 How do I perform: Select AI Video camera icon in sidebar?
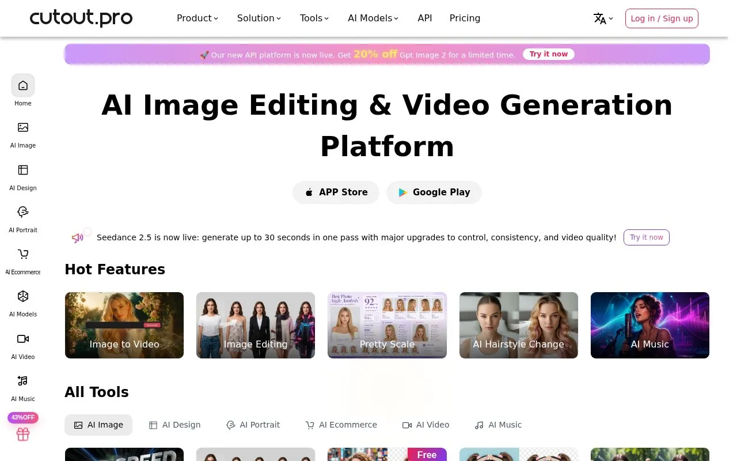click(x=23, y=339)
